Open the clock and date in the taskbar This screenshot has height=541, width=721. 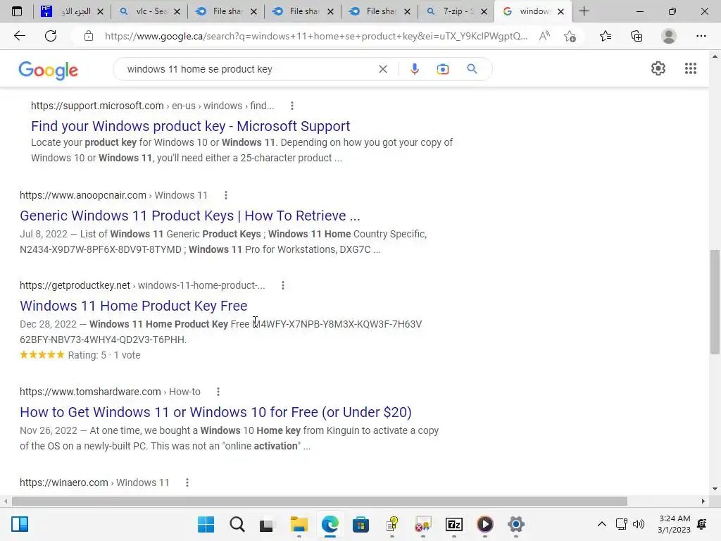674,524
